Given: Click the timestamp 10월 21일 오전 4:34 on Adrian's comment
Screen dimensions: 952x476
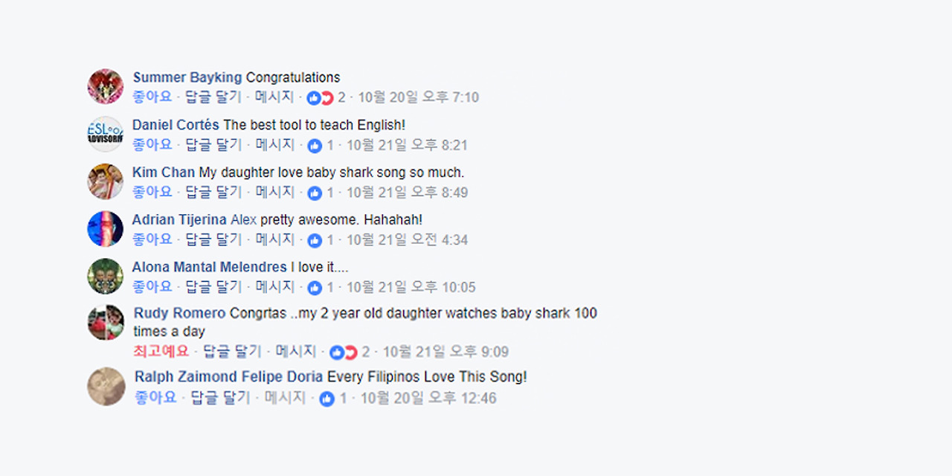Looking at the screenshot, I should pyautogui.click(x=408, y=239).
